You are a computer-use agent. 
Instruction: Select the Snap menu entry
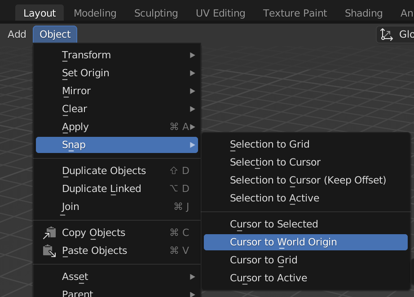click(117, 145)
